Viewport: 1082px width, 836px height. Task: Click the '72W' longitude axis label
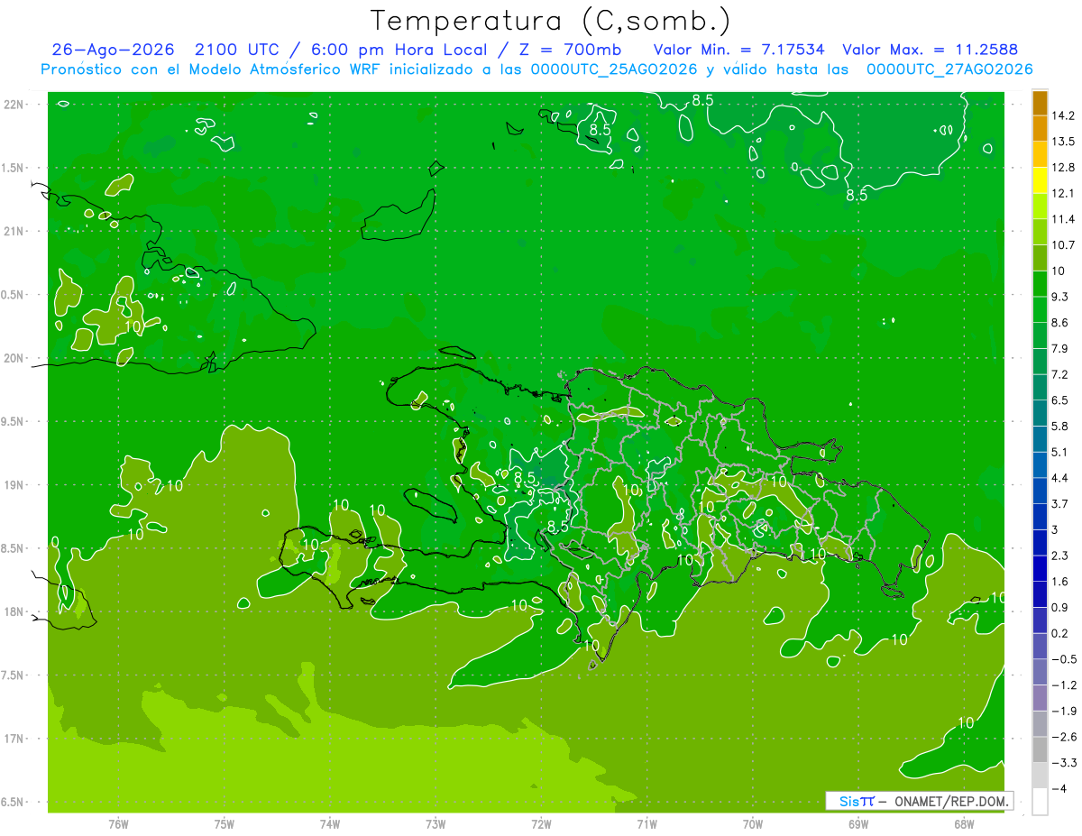pos(541,824)
